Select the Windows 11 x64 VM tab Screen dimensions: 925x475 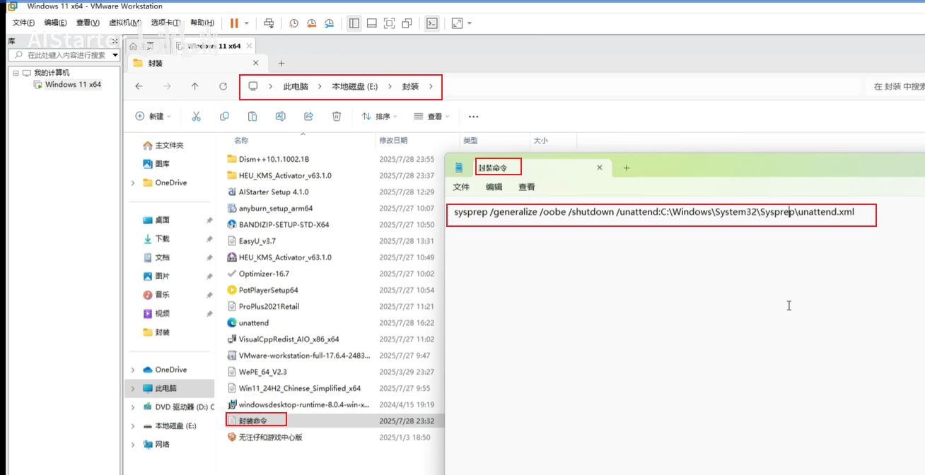point(213,46)
